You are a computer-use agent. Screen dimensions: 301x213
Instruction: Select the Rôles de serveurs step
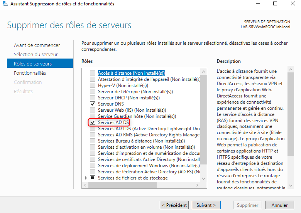40,64
